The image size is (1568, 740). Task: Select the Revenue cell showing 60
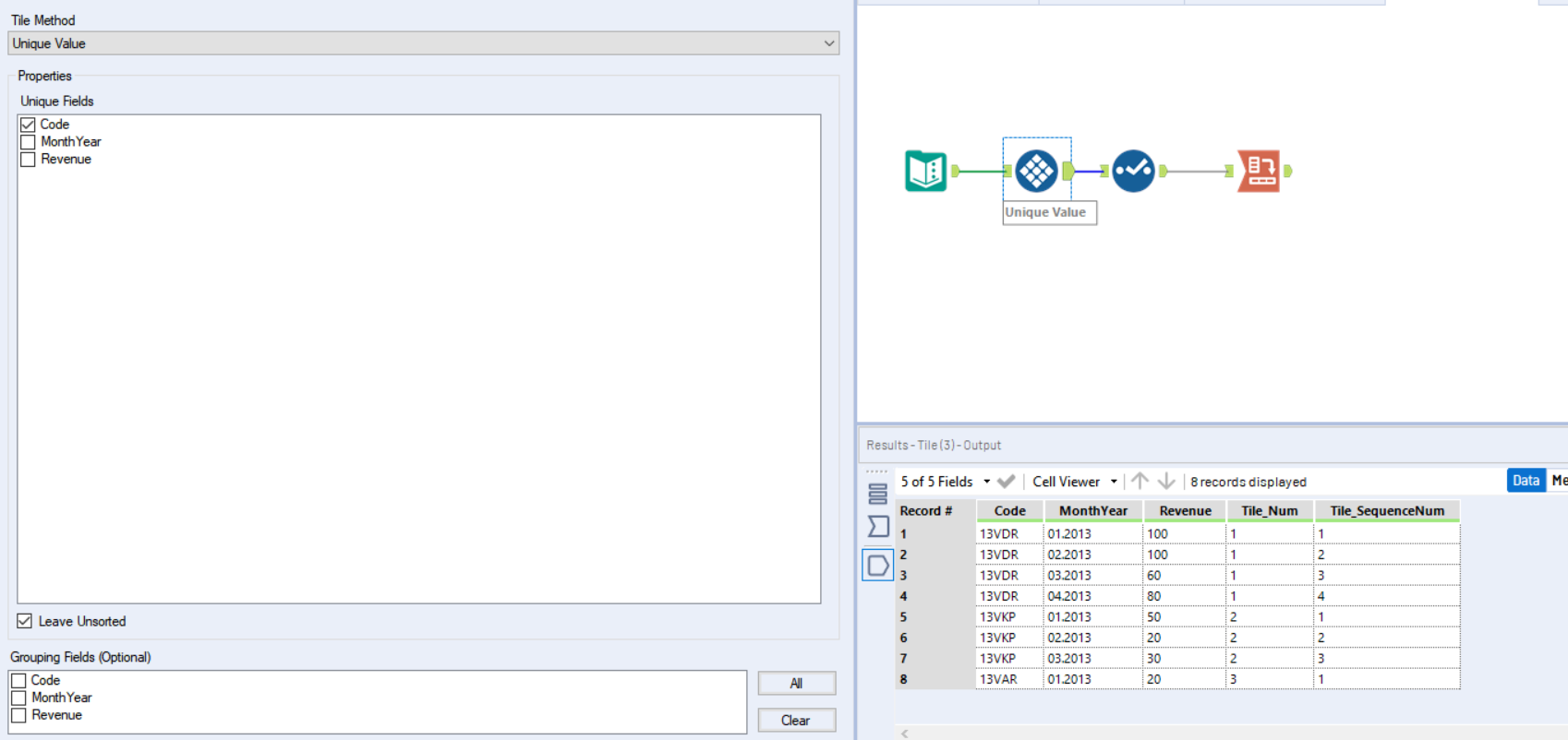[1185, 576]
